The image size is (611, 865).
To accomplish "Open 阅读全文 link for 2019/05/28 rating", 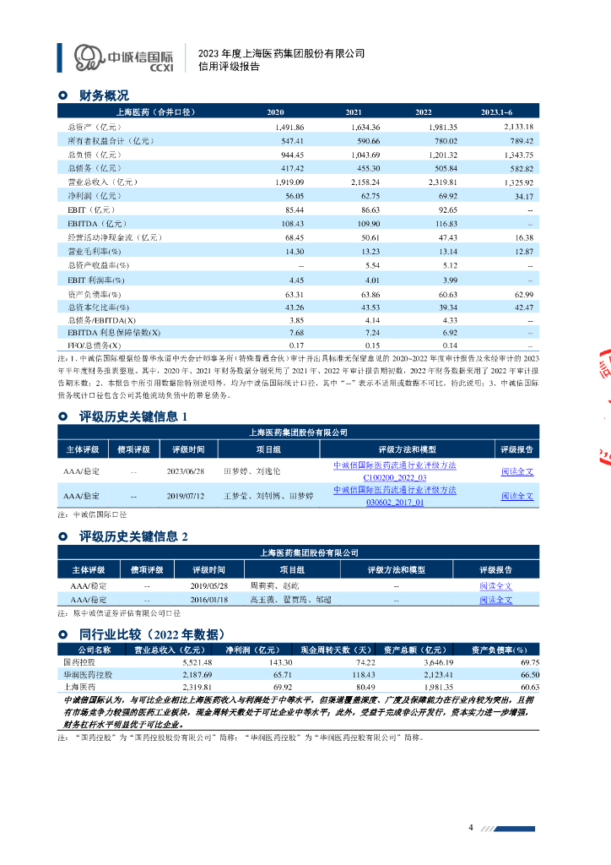I will click(495, 586).
